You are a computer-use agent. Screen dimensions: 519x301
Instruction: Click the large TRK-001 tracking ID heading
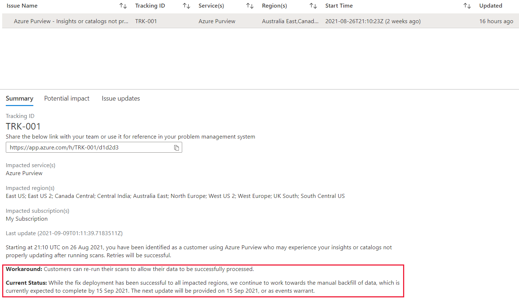click(x=23, y=126)
